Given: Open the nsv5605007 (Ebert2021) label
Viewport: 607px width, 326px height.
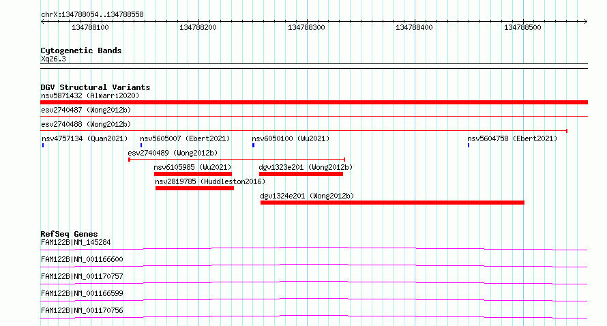Looking at the screenshot, I should coord(185,138).
